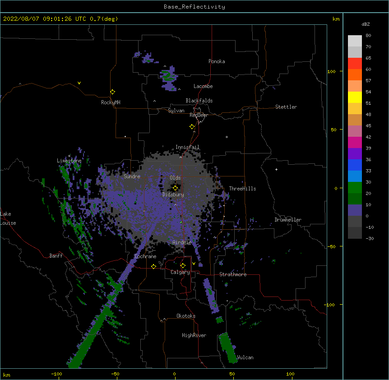The height and width of the screenshot is (380, 389).
Task: Click the white plus marker west of Drumheller region
Action: tap(276, 169)
